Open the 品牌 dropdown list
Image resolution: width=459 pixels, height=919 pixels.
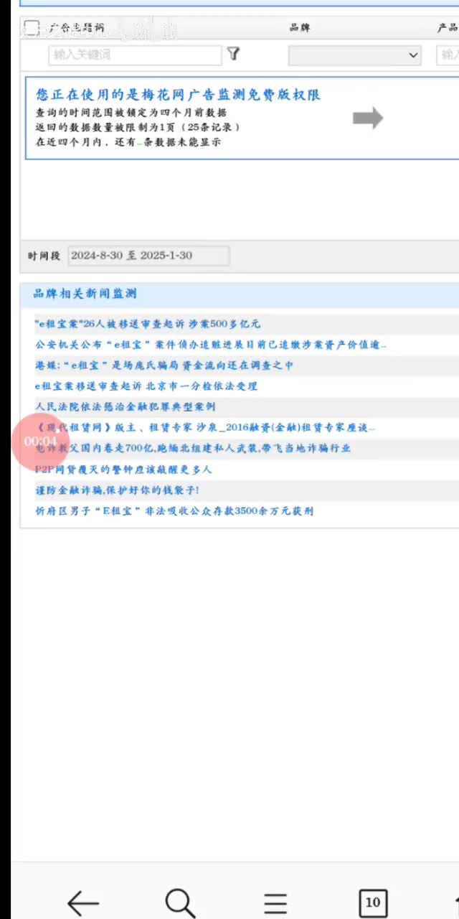click(354, 55)
